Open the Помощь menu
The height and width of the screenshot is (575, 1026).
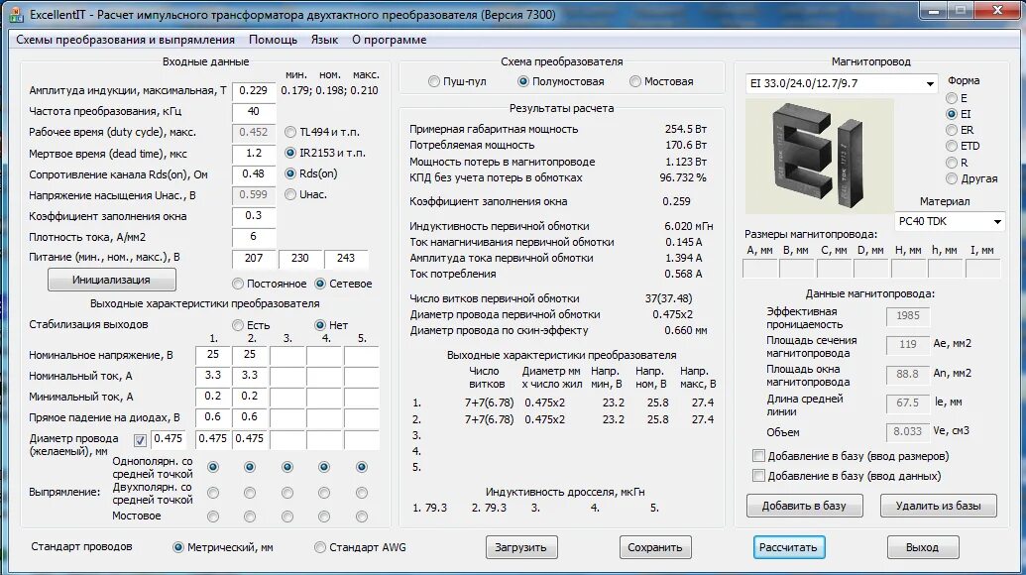pyautogui.click(x=273, y=40)
